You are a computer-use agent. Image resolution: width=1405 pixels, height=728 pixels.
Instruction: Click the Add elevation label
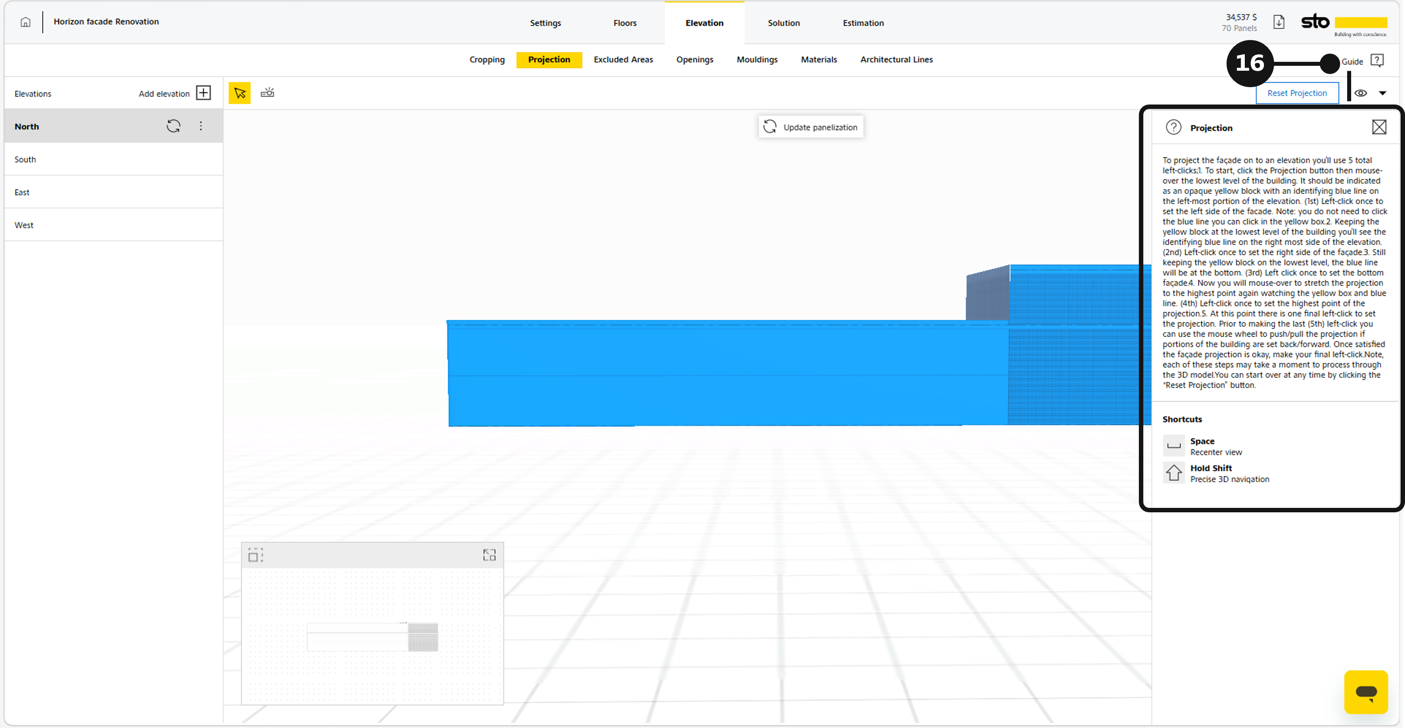click(164, 94)
